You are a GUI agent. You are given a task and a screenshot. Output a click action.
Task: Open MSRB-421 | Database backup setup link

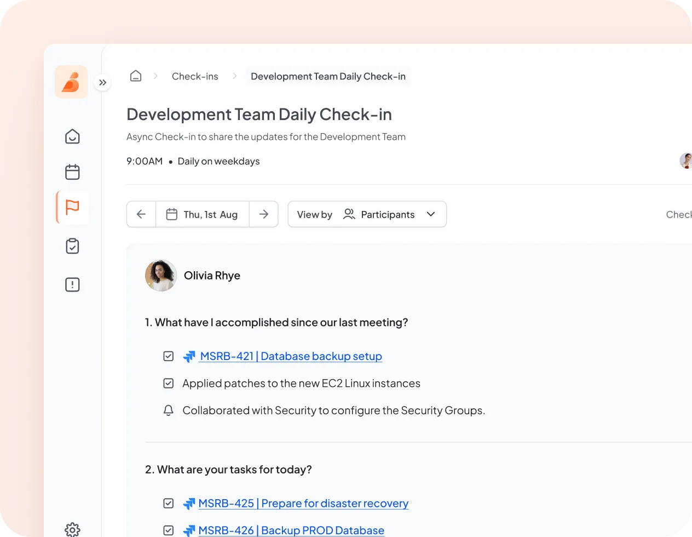291,356
